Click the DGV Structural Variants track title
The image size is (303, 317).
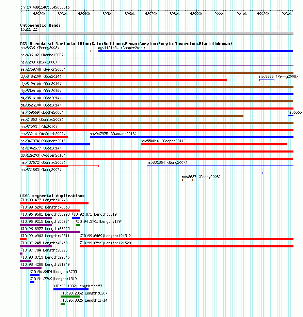click(x=126, y=44)
